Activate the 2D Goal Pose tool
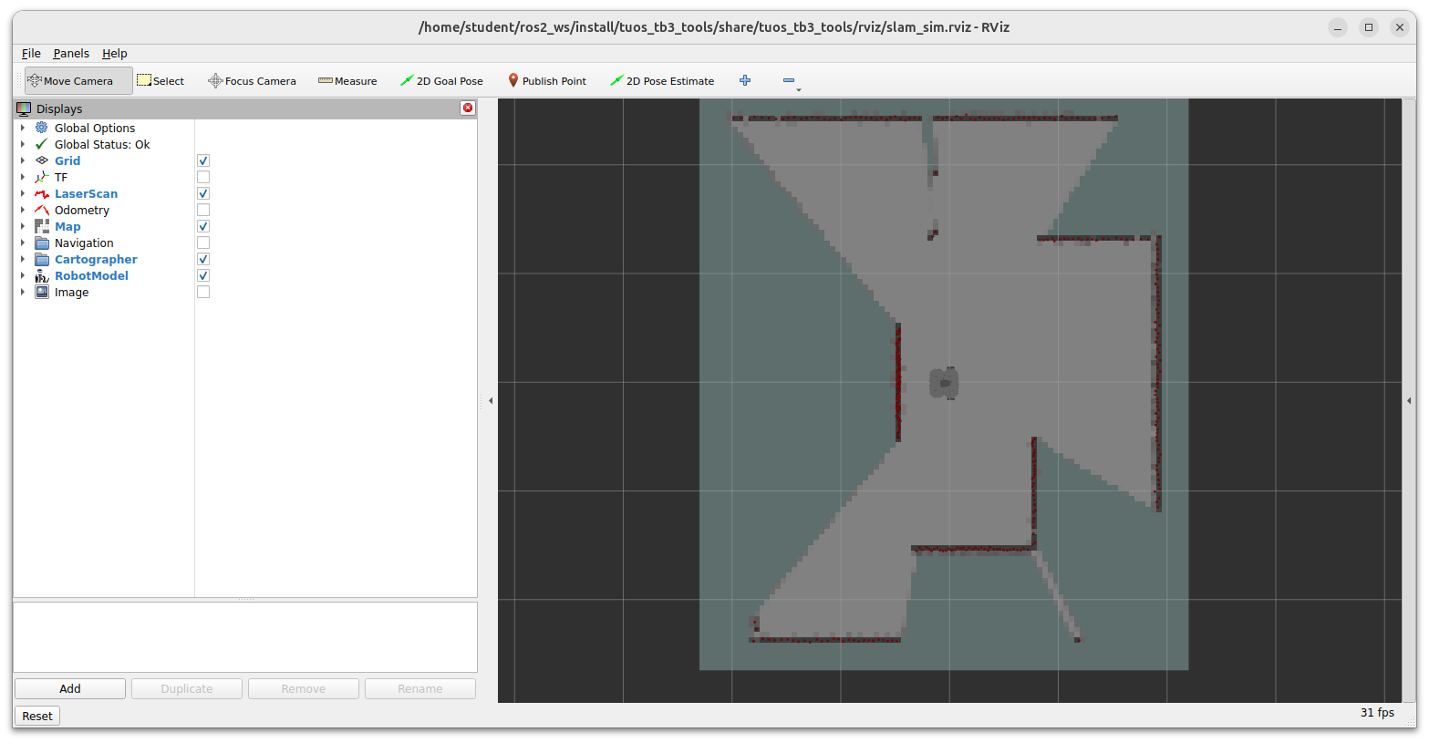 point(441,81)
